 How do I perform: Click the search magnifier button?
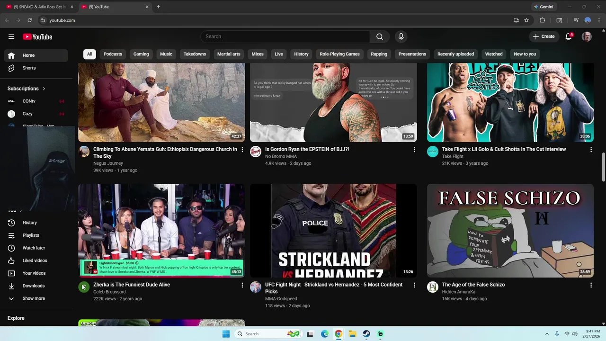tap(380, 36)
